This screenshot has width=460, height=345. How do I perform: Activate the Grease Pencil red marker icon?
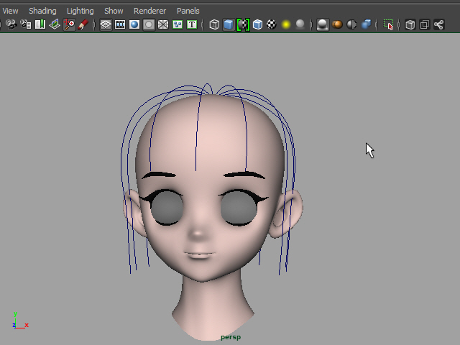tap(83, 24)
